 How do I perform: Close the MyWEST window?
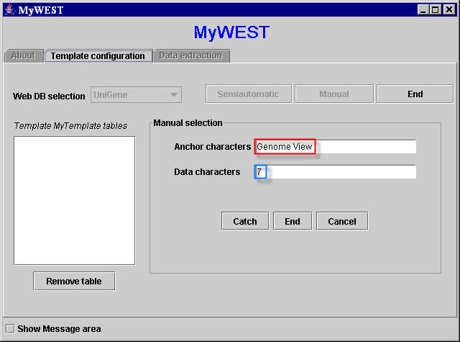pos(449,10)
